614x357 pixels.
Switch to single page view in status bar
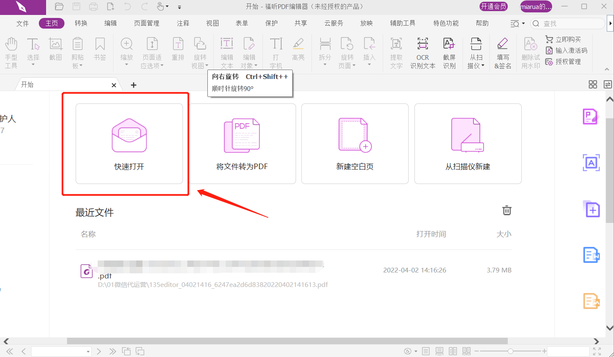click(425, 351)
